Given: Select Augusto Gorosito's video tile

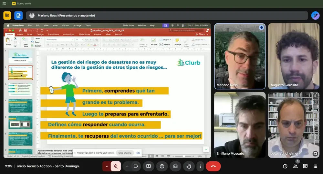Looking at the screenshot, I should tap(293, 56).
